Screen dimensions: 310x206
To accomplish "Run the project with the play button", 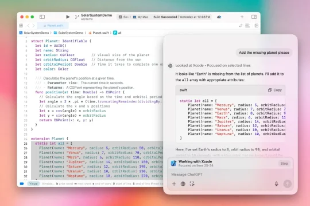I will click(x=68, y=17).
